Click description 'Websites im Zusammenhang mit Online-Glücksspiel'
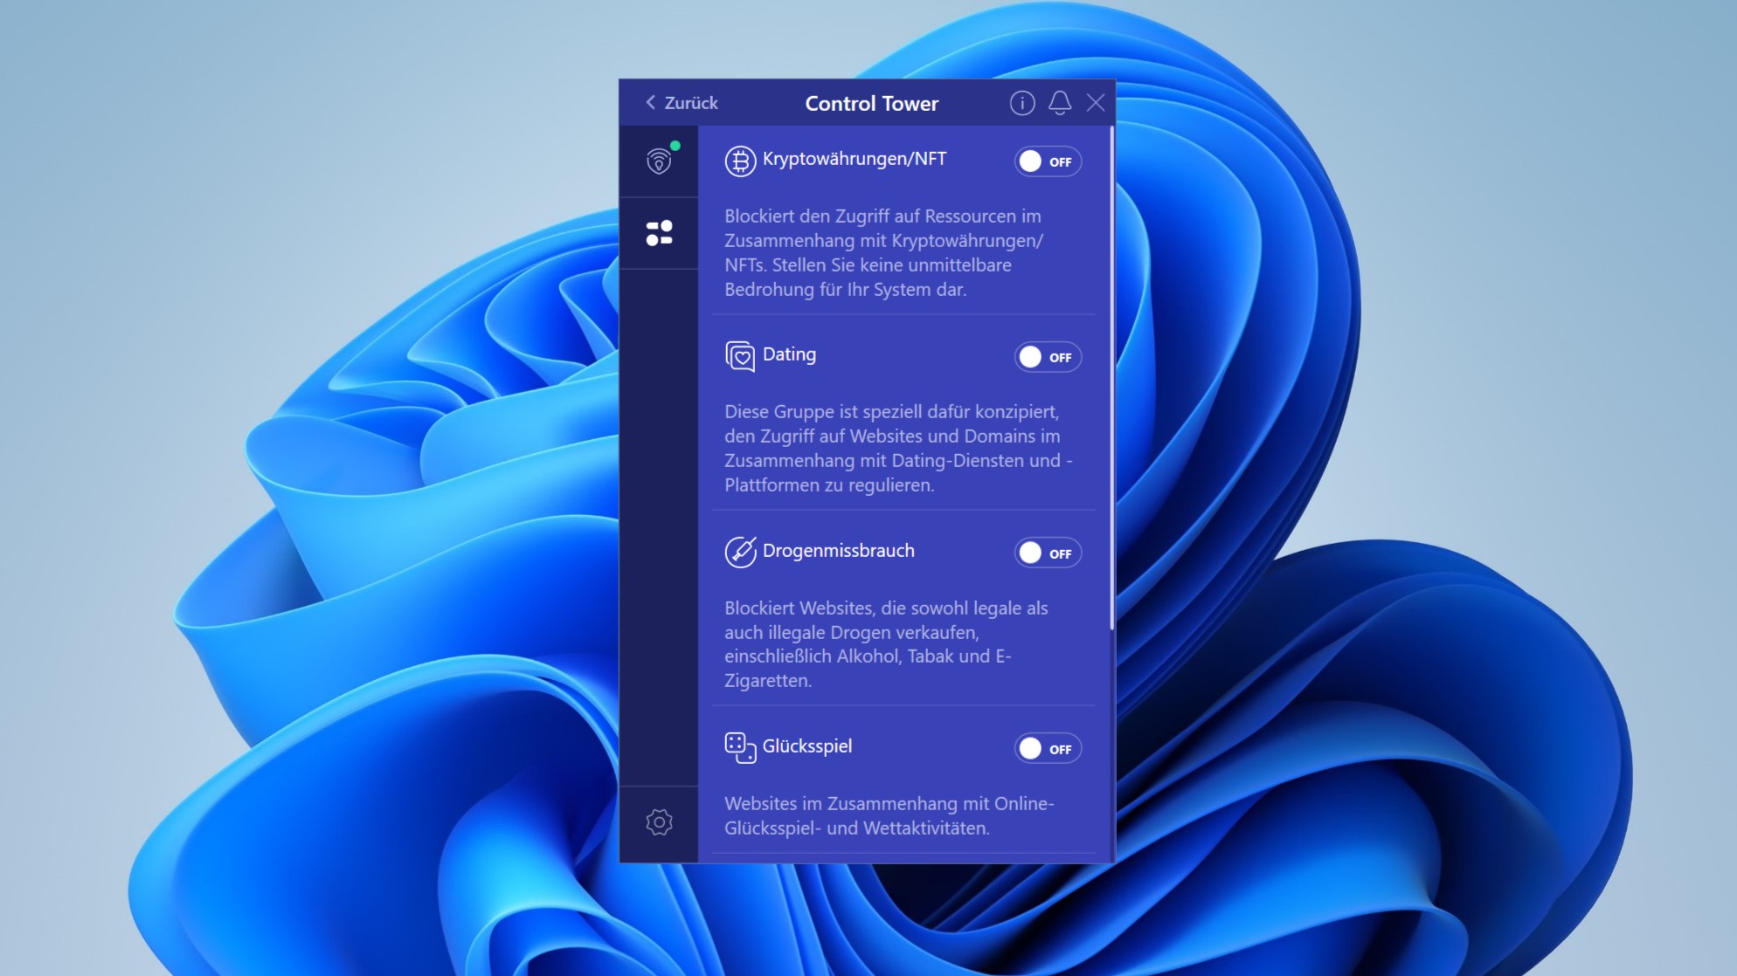The height and width of the screenshot is (976, 1737). coord(889,815)
